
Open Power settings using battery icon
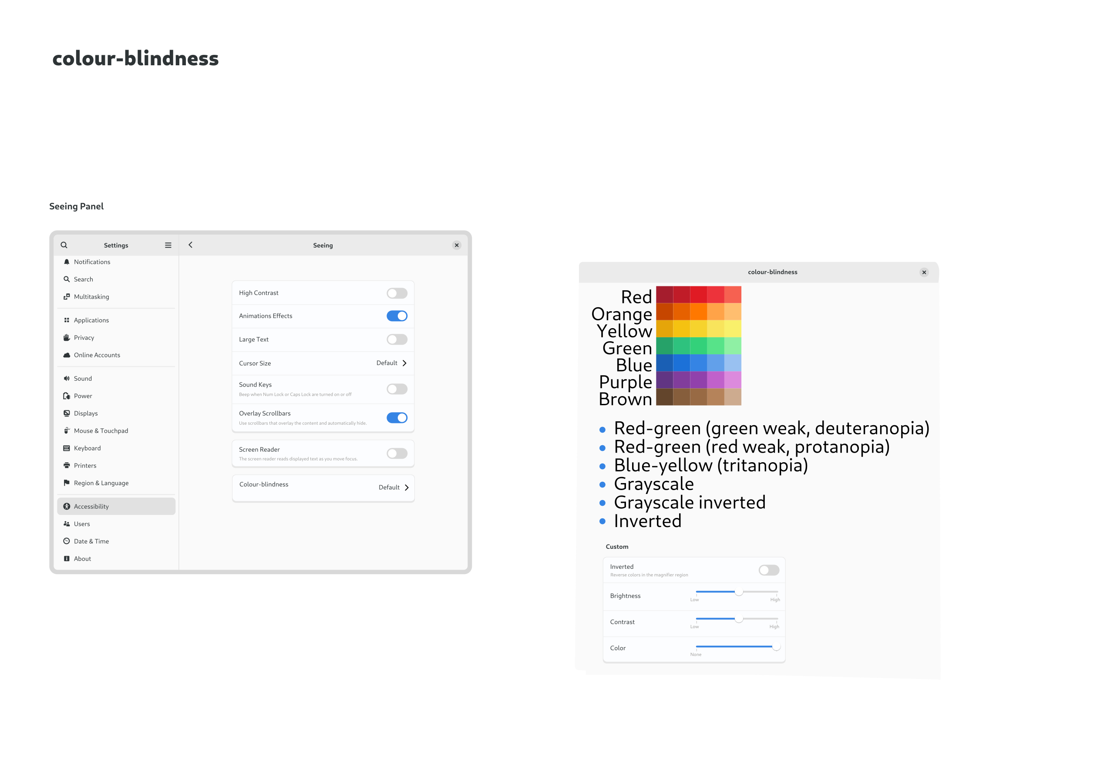point(67,396)
